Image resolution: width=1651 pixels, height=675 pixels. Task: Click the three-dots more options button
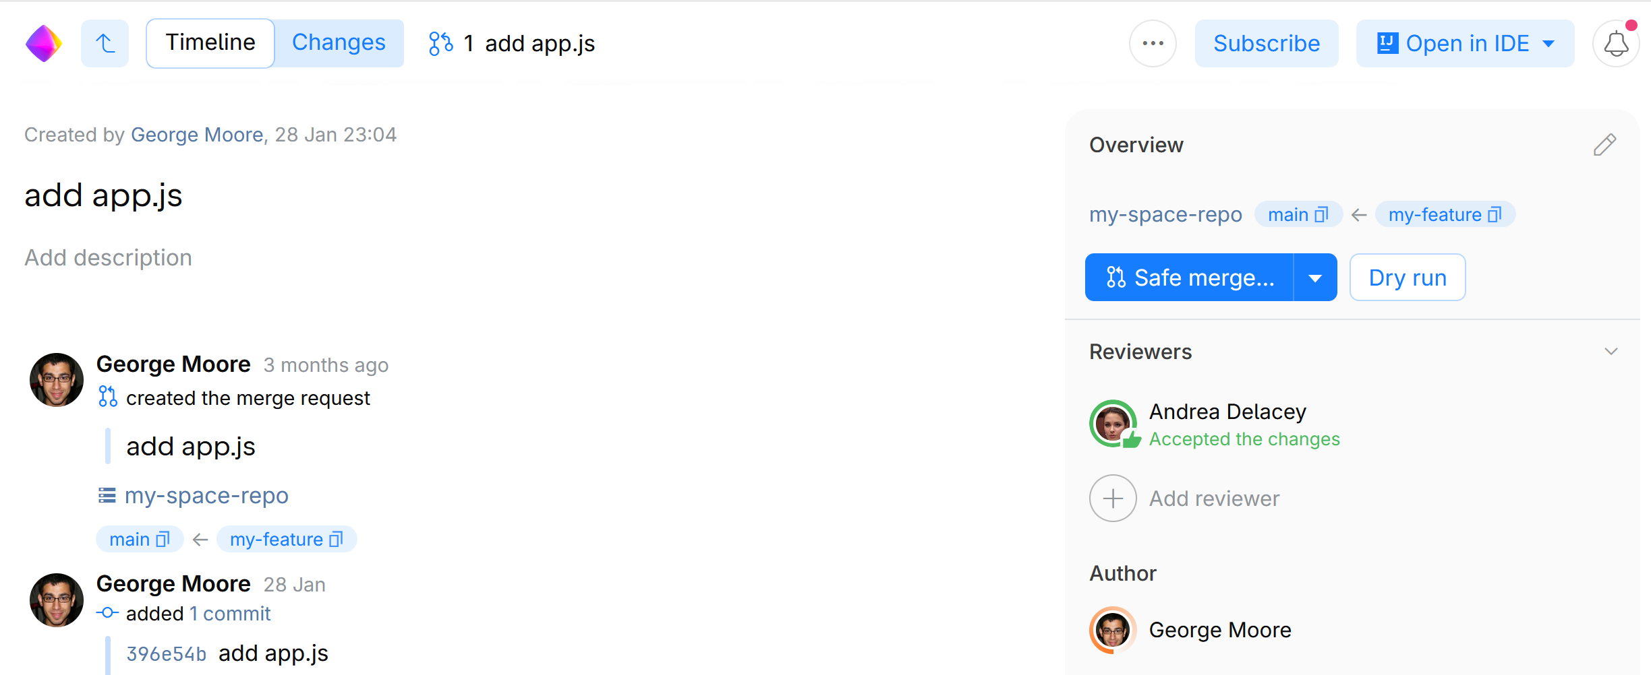(x=1153, y=44)
